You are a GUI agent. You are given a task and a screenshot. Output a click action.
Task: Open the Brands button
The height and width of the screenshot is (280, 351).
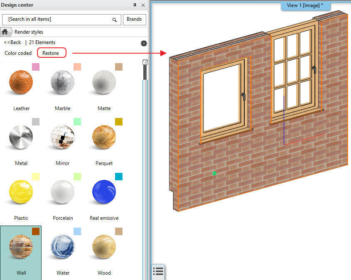(x=134, y=20)
